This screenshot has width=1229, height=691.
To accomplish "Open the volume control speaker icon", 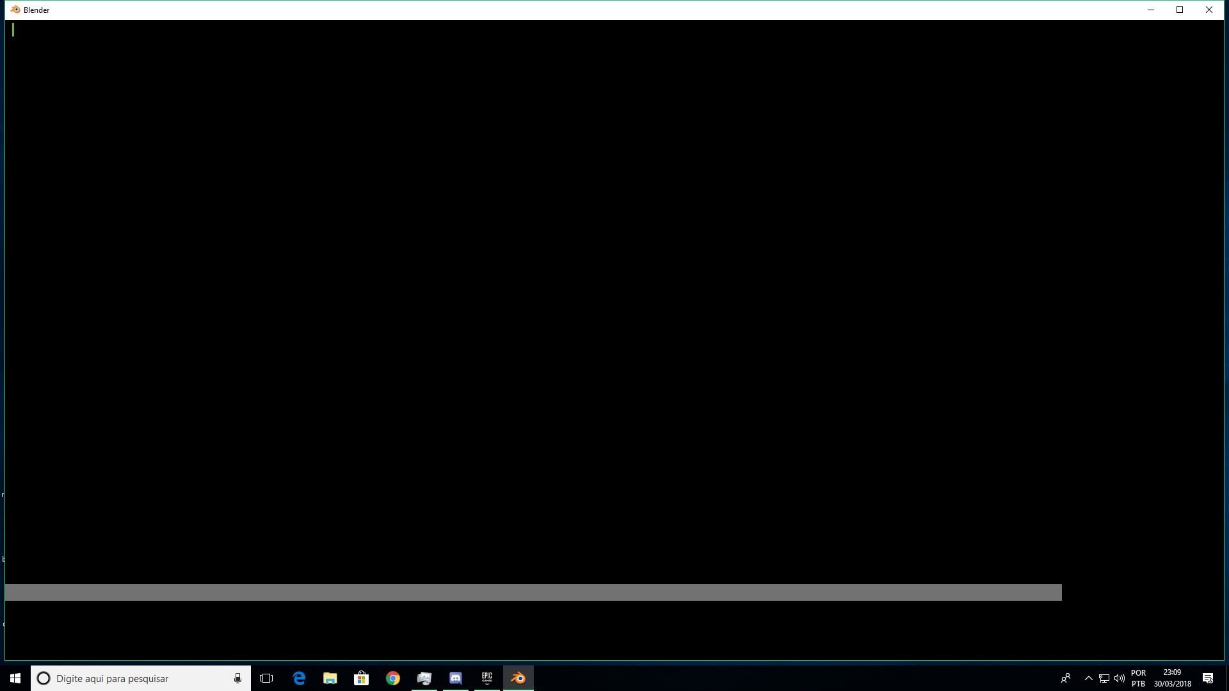I will (1119, 678).
